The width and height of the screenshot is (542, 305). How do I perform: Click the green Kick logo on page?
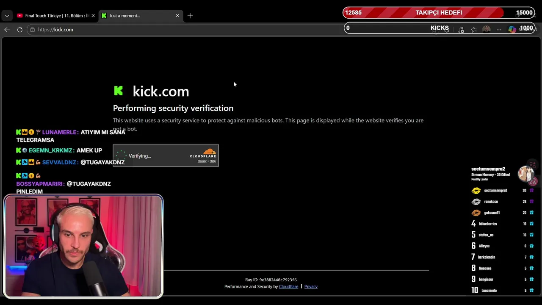[x=118, y=91]
